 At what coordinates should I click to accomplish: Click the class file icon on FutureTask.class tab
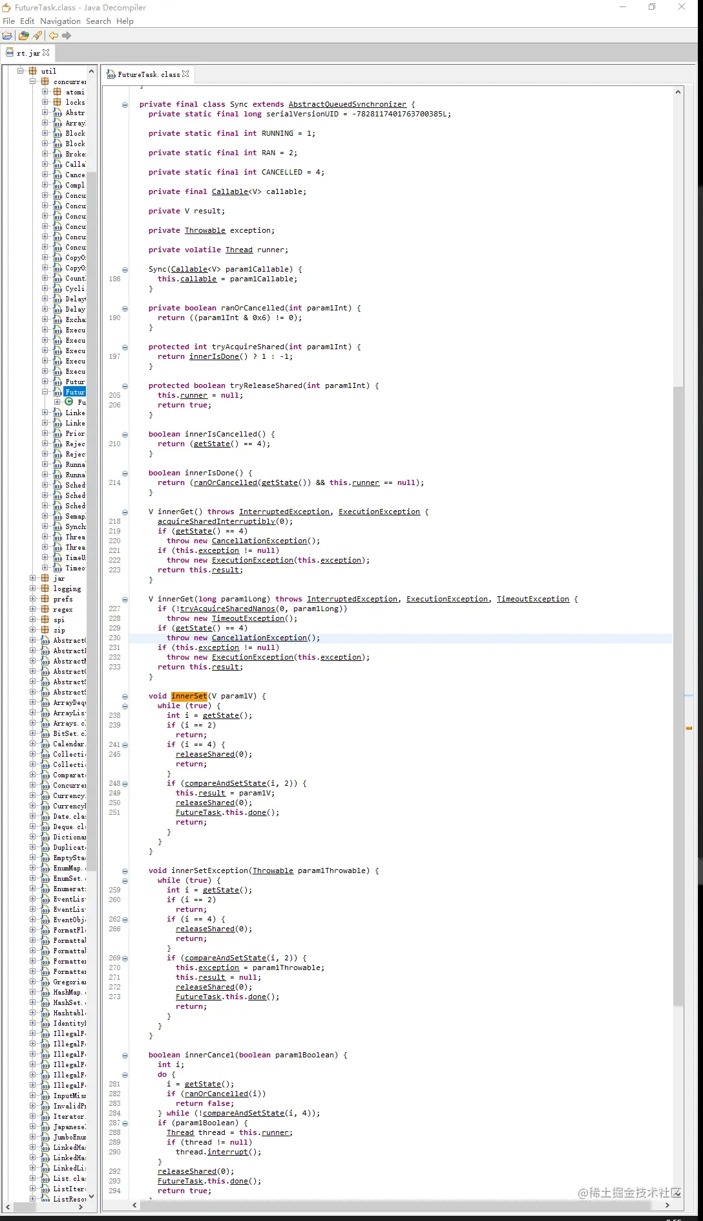111,74
